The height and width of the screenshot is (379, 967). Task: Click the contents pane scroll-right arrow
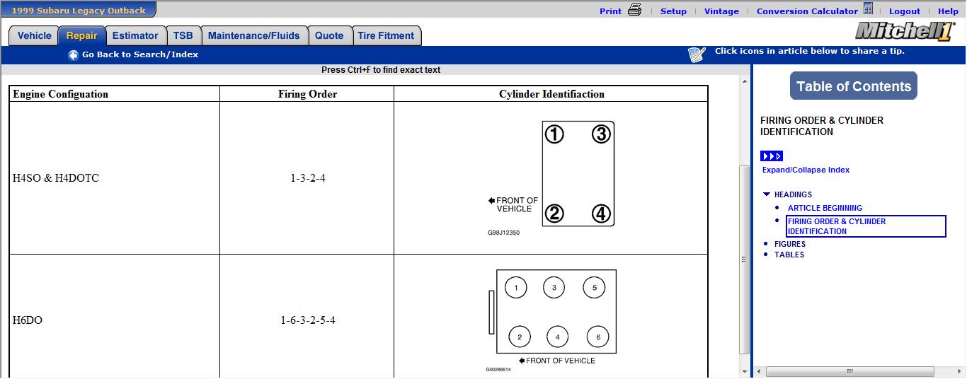click(959, 371)
